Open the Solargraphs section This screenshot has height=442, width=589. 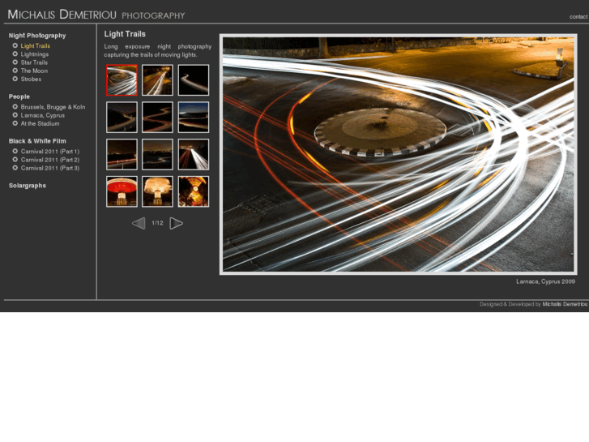[x=28, y=186]
